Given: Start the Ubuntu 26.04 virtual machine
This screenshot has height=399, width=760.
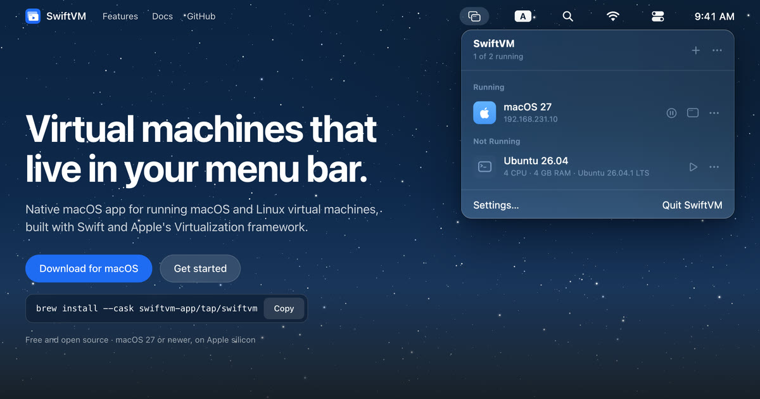Looking at the screenshot, I should point(693,167).
